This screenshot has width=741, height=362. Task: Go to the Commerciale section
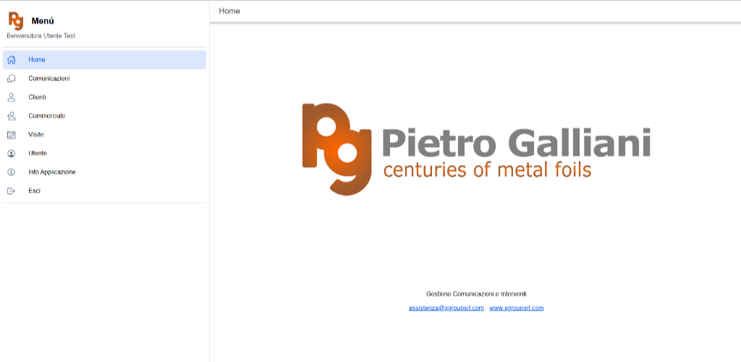coord(104,116)
